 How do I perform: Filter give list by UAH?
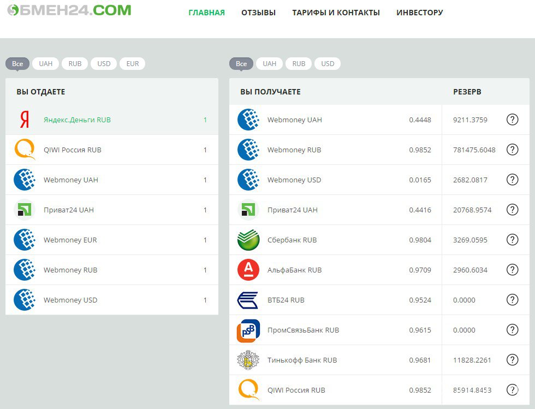46,63
